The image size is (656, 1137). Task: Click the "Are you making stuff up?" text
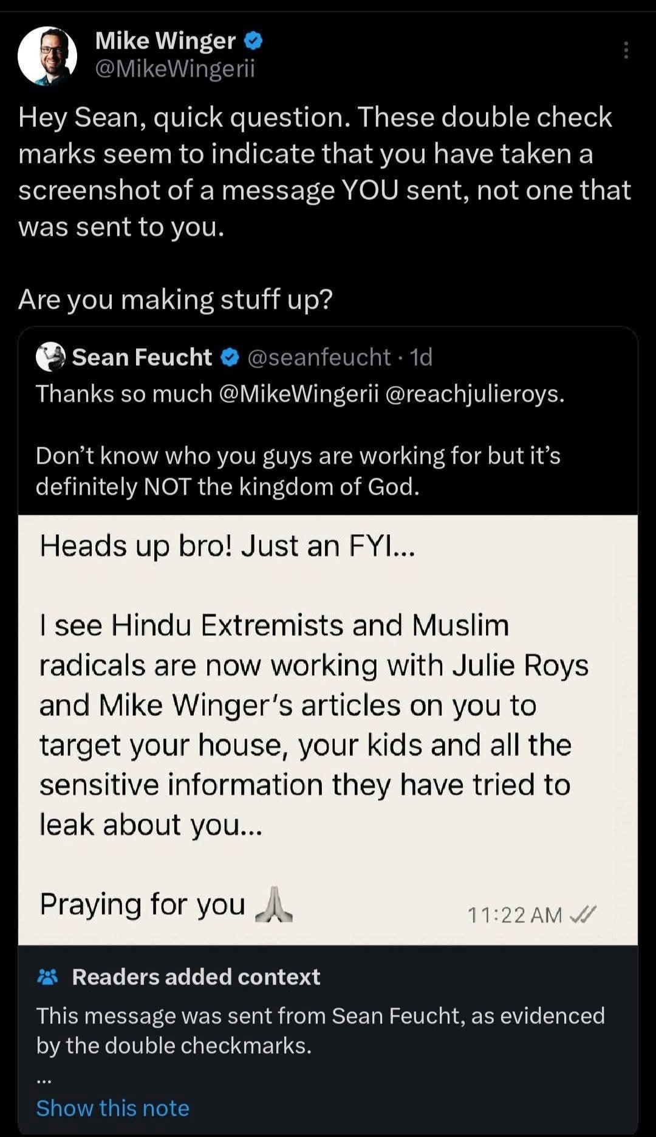pos(176,299)
